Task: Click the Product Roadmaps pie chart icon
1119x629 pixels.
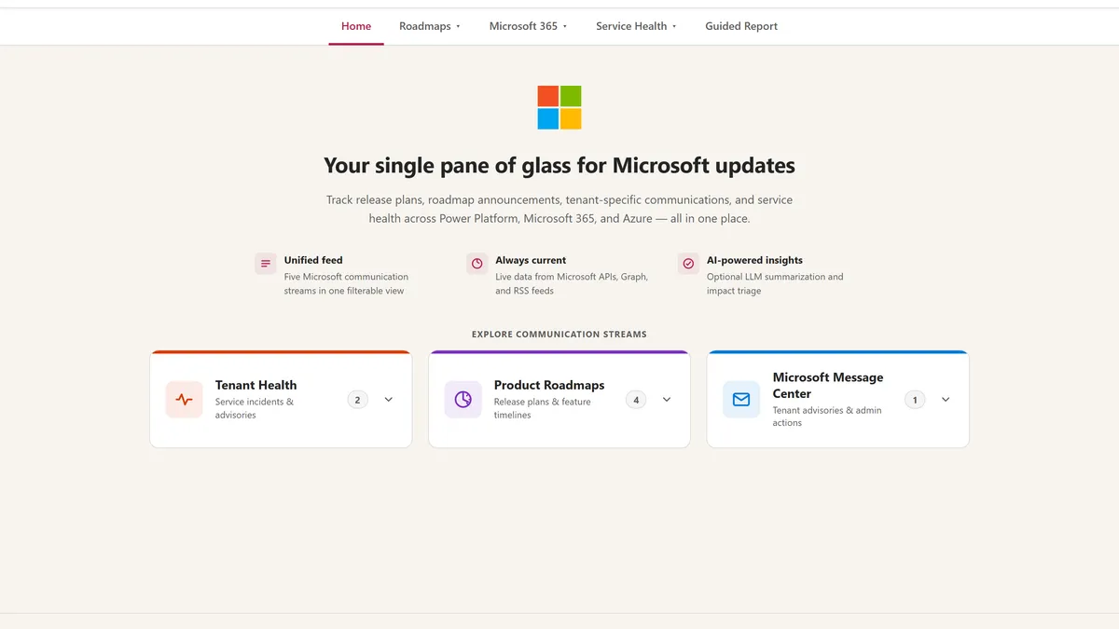Action: (463, 400)
